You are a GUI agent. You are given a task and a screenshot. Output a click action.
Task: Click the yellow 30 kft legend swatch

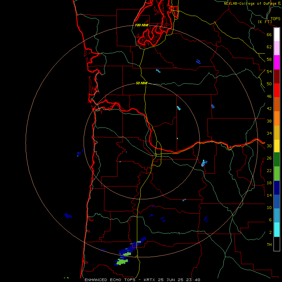[x=277, y=146]
